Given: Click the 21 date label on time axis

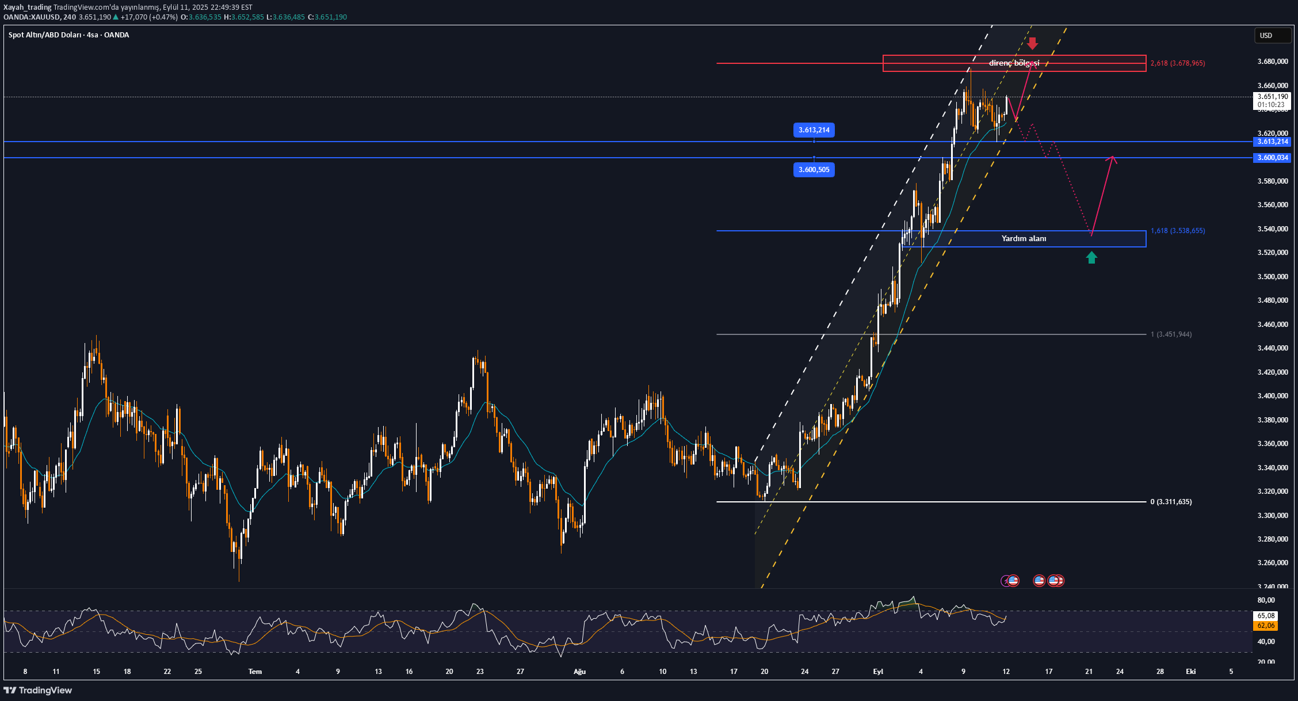Looking at the screenshot, I should coord(1089,672).
